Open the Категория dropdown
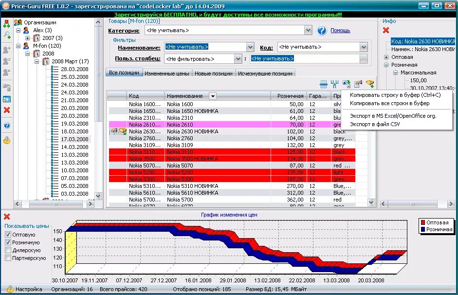Screen dimensions: 458x295 pyautogui.click(x=308, y=30)
